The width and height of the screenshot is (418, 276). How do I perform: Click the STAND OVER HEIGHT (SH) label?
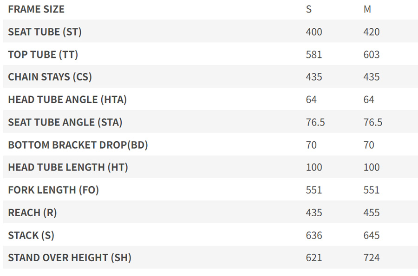tap(70, 257)
